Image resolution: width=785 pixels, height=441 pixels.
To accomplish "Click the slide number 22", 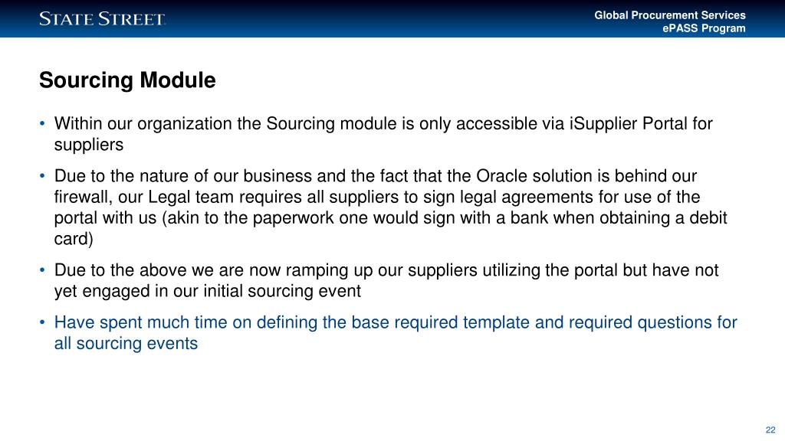I will click(770, 430).
